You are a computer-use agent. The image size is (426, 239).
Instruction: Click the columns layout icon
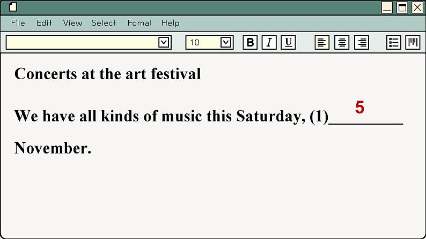[413, 42]
